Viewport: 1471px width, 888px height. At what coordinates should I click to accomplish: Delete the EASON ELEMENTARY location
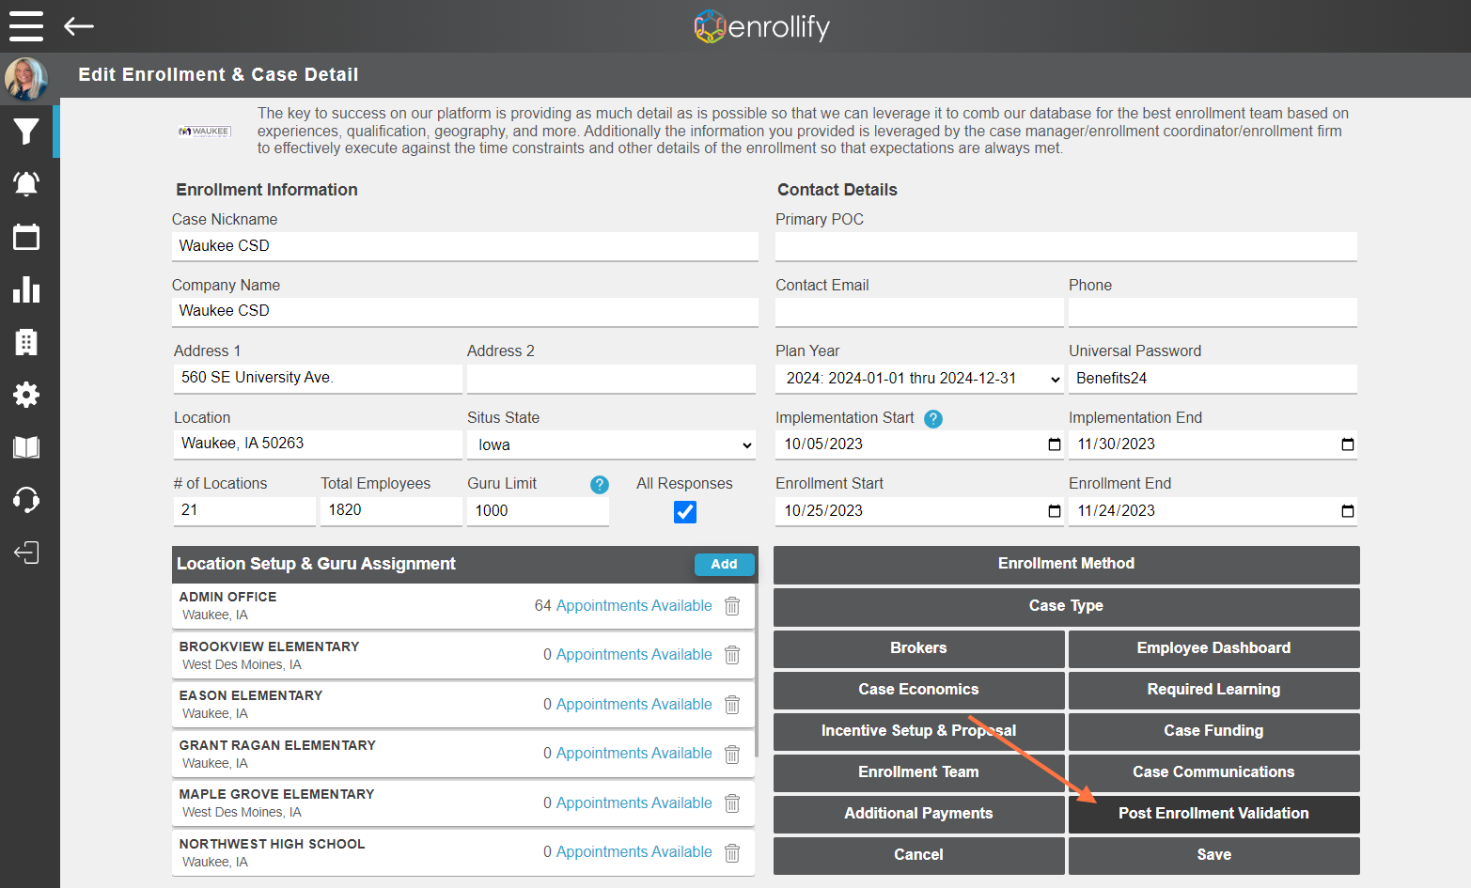[x=732, y=705]
